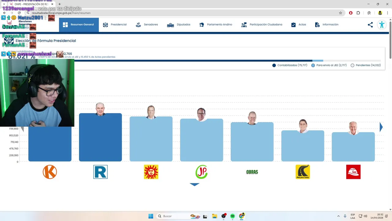Click the site information icon in address bar
Screen dimensions: 392x221
(28, 13)
